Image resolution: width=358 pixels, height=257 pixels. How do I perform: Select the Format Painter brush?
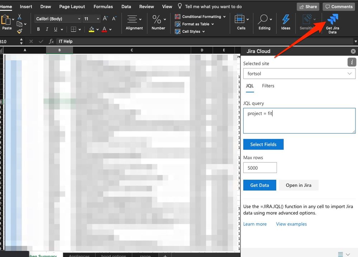(20, 31)
